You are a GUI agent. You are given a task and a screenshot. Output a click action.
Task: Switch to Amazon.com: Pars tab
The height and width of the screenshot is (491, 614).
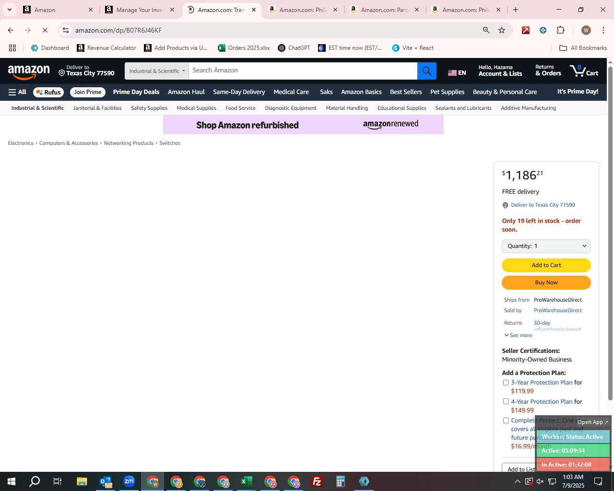pyautogui.click(x=384, y=10)
